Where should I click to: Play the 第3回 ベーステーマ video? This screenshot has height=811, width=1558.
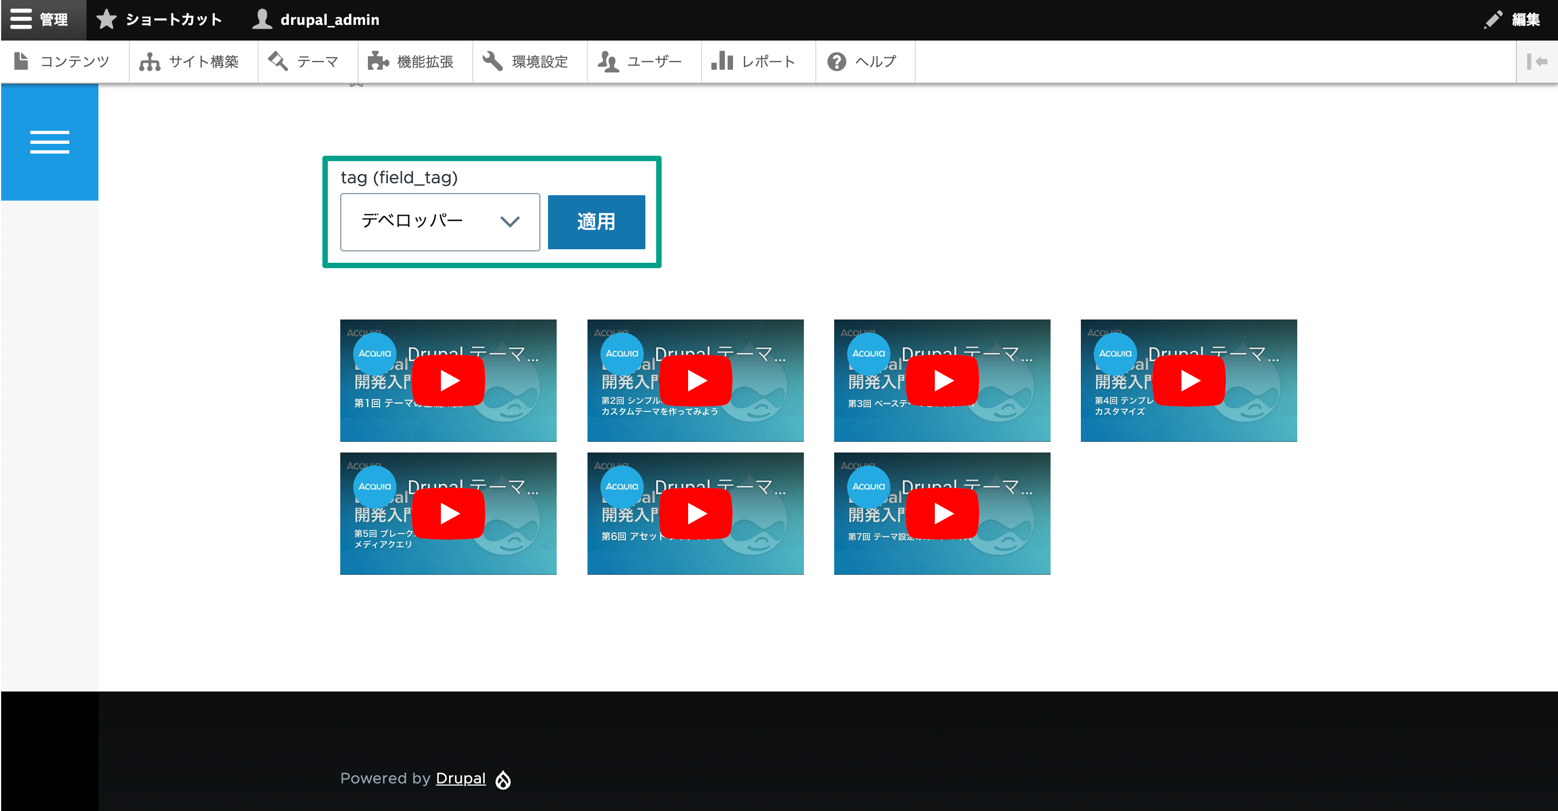coord(943,381)
